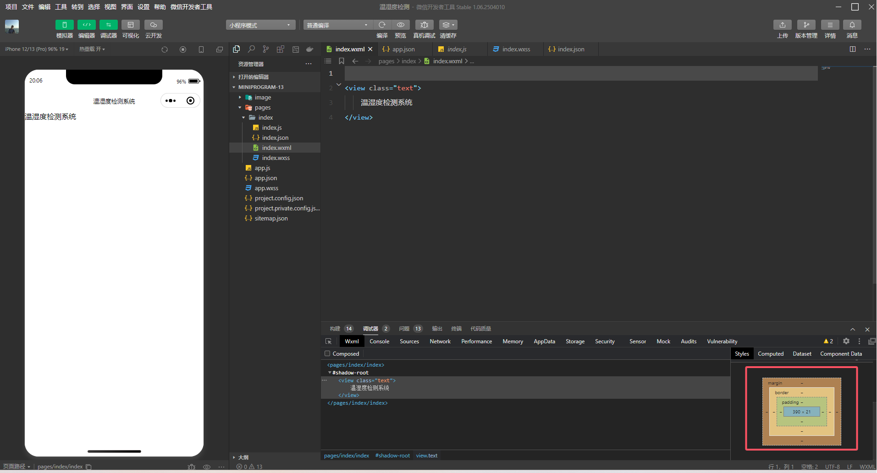This screenshot has width=877, height=473.
Task: Open version management (版本管理) icon
Action: click(x=806, y=25)
